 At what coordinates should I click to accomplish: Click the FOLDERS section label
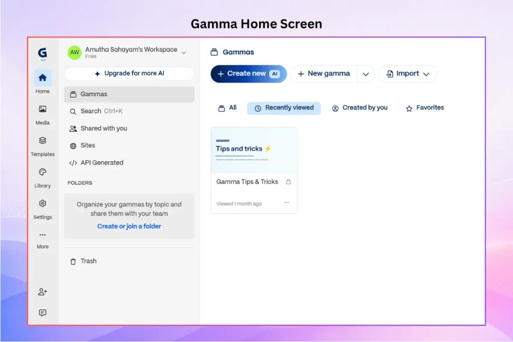pyautogui.click(x=80, y=183)
